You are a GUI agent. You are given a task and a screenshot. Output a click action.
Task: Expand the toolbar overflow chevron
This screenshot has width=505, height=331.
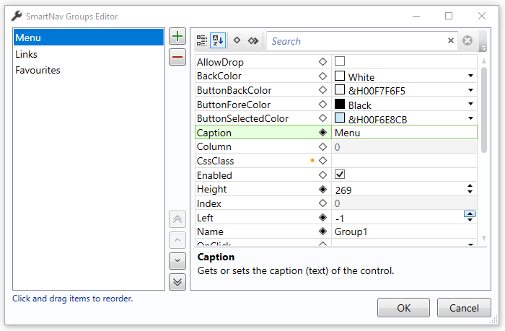click(483, 48)
